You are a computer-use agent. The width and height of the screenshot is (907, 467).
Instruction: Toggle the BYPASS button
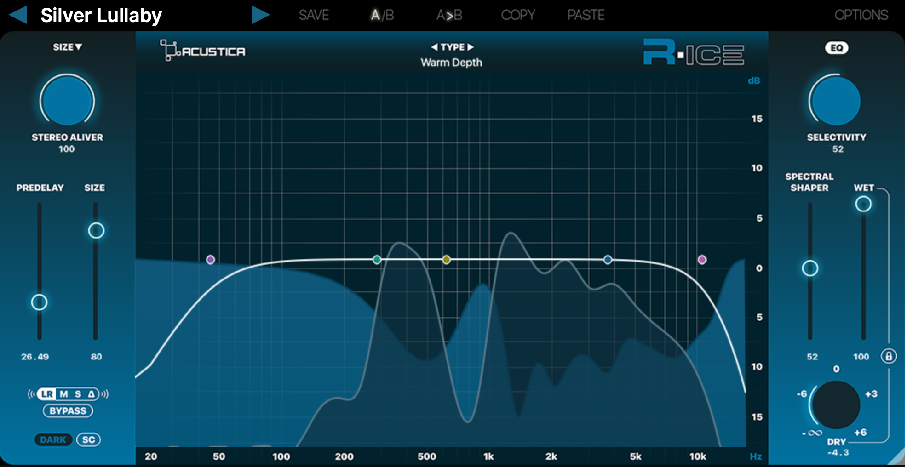coord(68,410)
